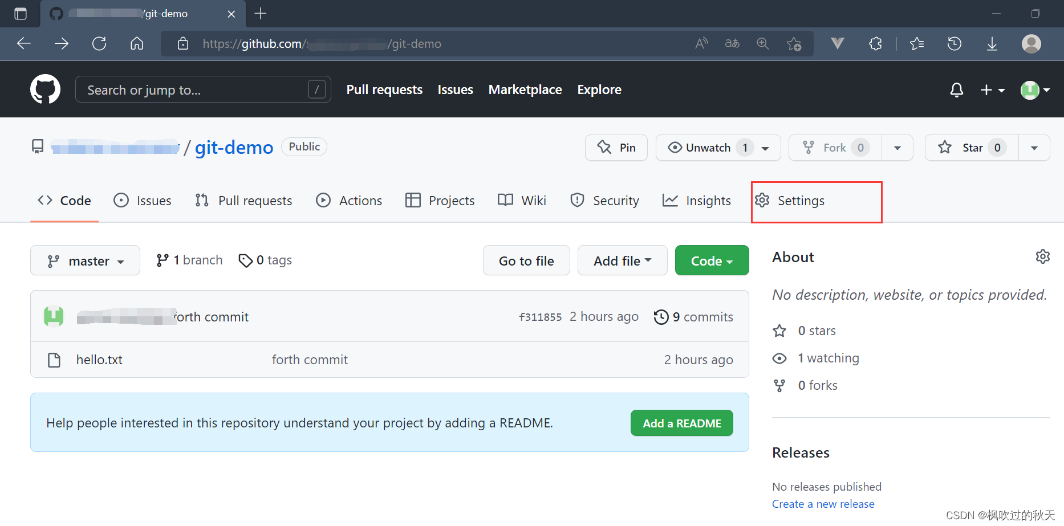Image resolution: width=1064 pixels, height=526 pixels.
Task: View the 0 tags link
Action: click(x=266, y=260)
